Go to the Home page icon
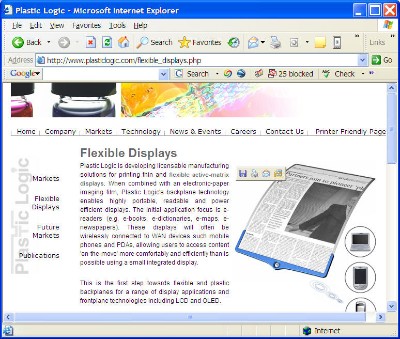 [124, 42]
